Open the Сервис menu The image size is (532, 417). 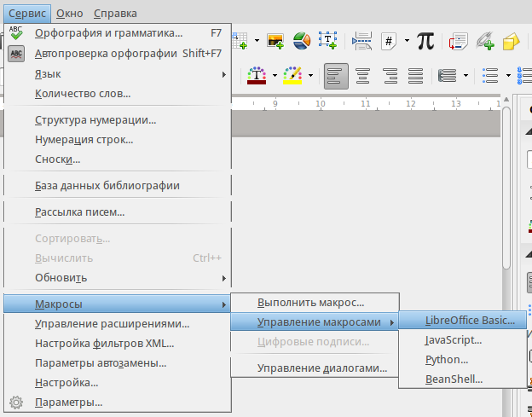[x=27, y=14]
